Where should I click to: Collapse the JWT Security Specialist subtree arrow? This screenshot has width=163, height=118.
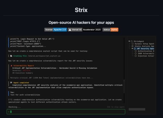coord(132,49)
